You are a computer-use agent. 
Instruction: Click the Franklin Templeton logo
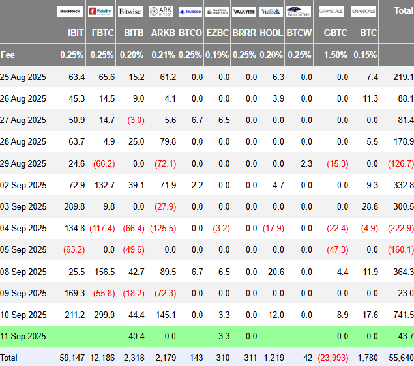pos(217,11)
